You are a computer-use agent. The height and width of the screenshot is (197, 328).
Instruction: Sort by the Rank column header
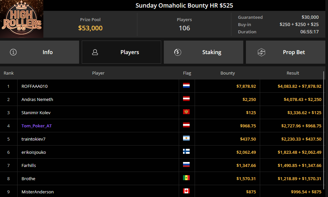point(9,73)
